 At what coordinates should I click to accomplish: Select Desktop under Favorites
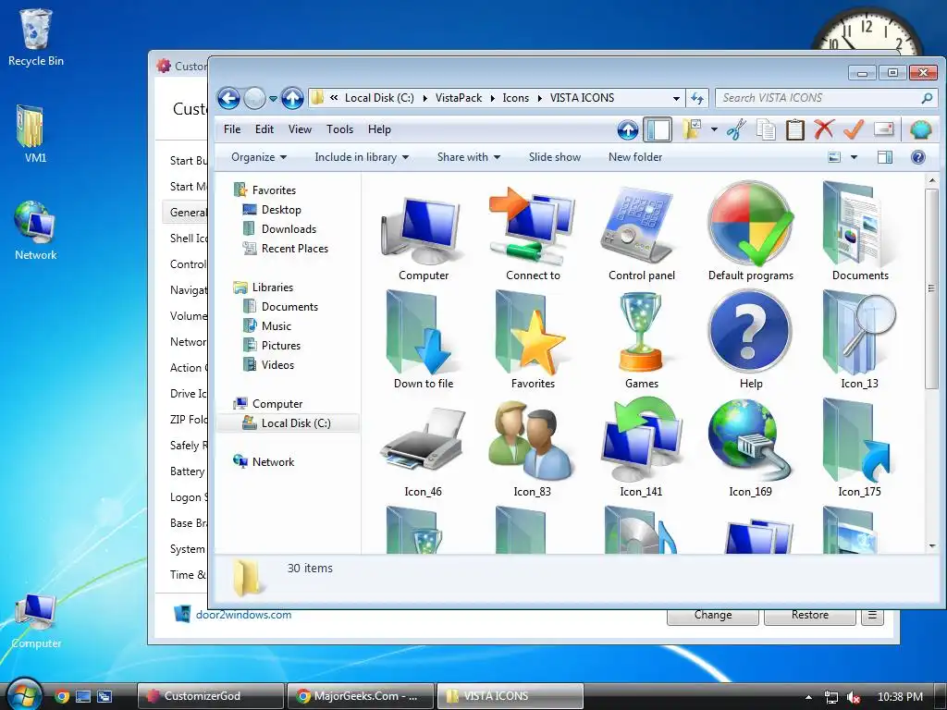(281, 210)
